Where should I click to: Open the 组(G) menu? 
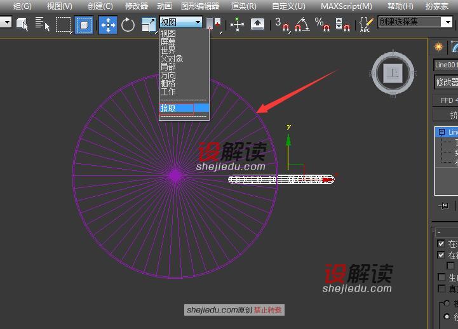click(x=22, y=6)
